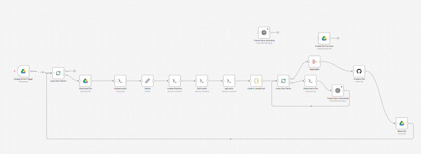
Task: Open the SetUp pencil node
Action: click(147, 81)
